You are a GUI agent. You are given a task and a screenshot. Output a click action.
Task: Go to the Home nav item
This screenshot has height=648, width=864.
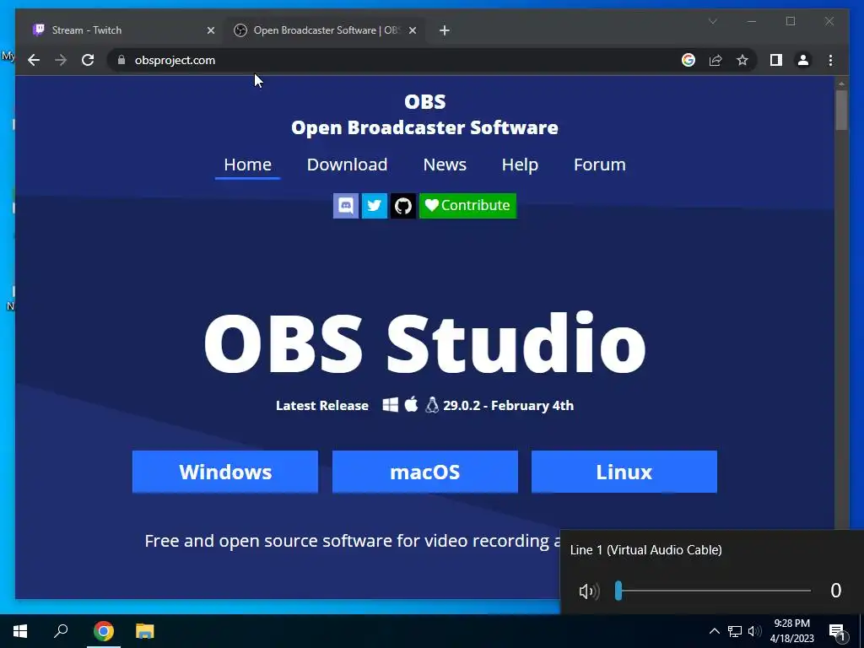coord(247,165)
